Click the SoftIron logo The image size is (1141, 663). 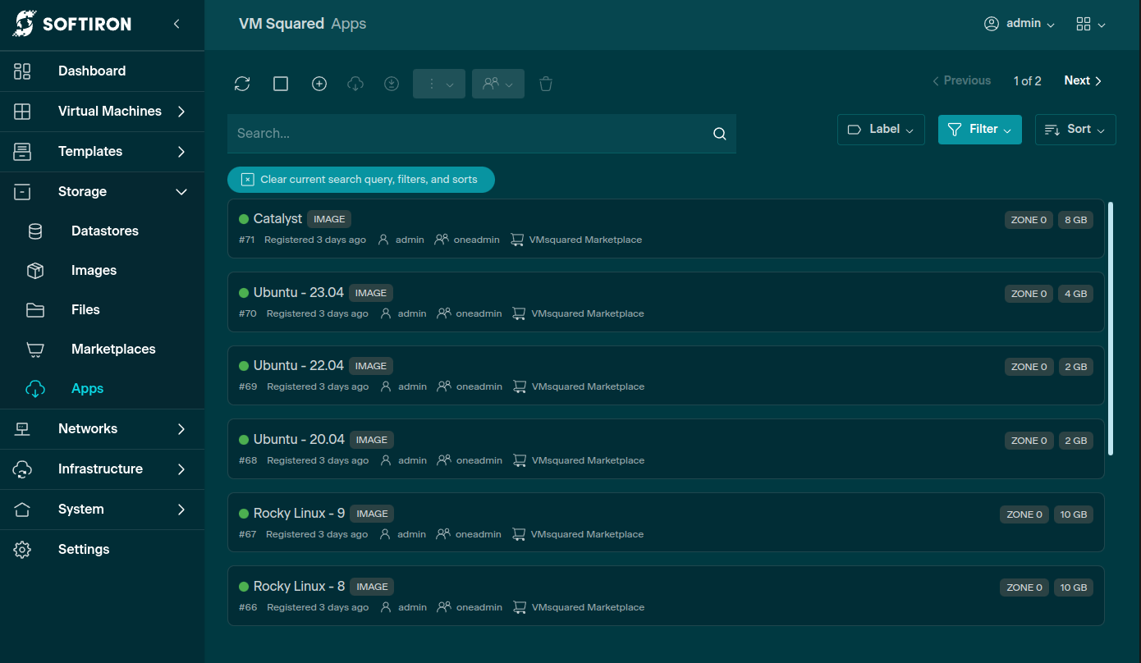click(x=72, y=24)
